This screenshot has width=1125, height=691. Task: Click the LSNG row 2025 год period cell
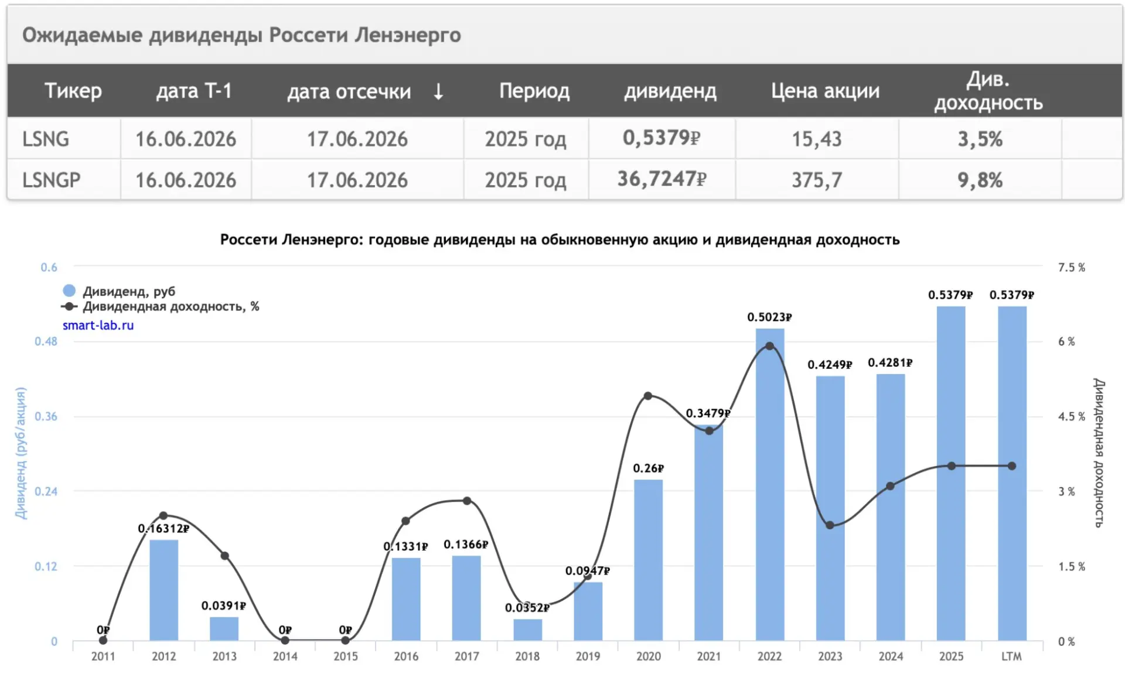[x=526, y=139]
